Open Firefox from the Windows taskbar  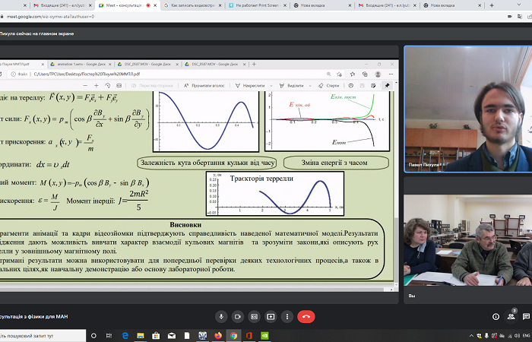(x=217, y=335)
